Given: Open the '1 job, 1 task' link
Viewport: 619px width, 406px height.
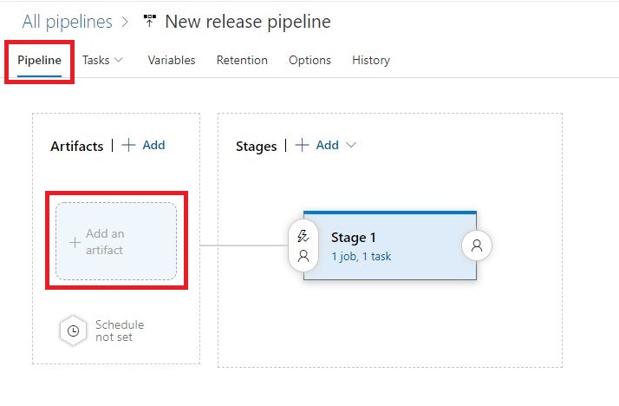Looking at the screenshot, I should (361, 257).
